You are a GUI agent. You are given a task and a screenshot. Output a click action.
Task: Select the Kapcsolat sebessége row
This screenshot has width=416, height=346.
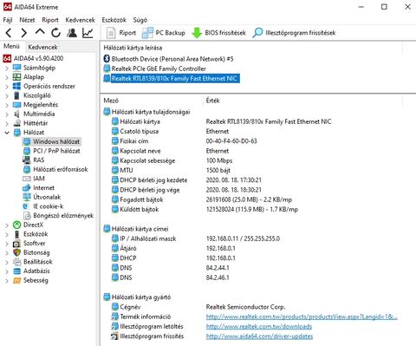pos(172,160)
